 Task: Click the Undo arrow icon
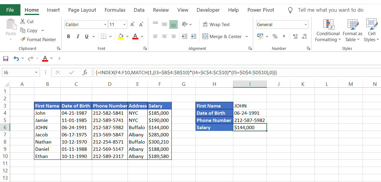point(16,58)
